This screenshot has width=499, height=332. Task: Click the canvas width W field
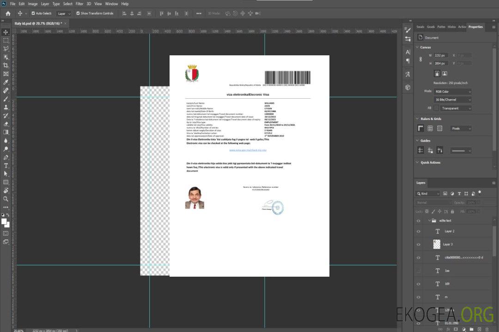pyautogui.click(x=441, y=55)
